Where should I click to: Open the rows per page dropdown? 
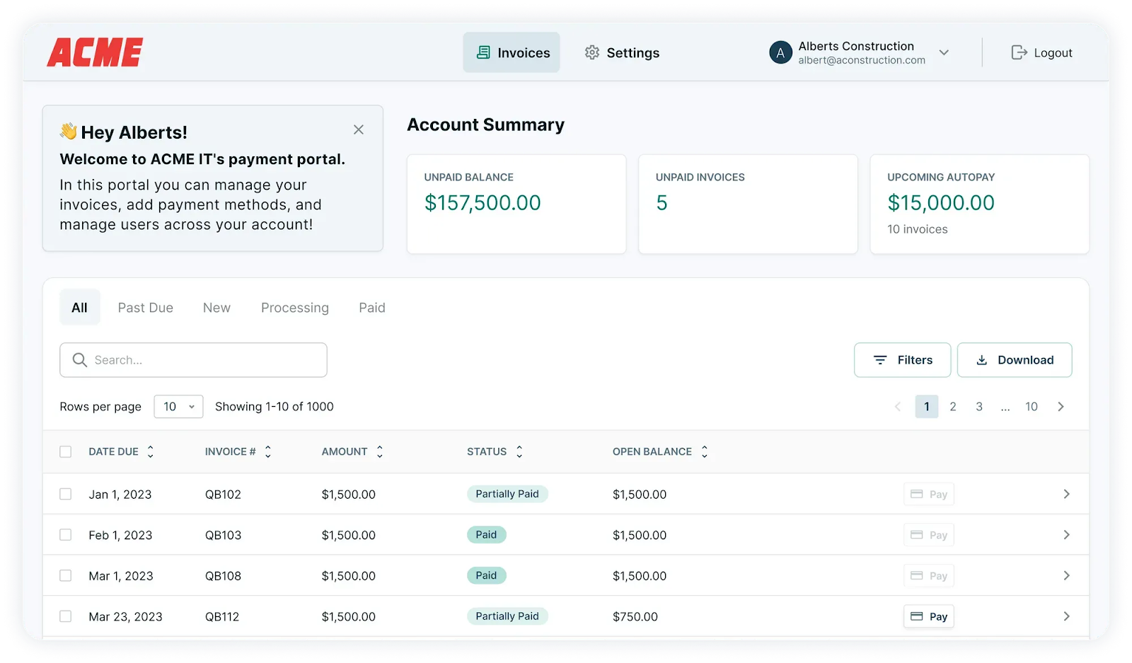tap(178, 406)
